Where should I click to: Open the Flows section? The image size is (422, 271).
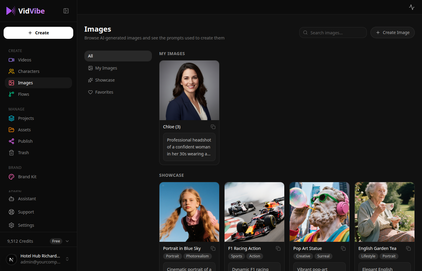pos(38,94)
